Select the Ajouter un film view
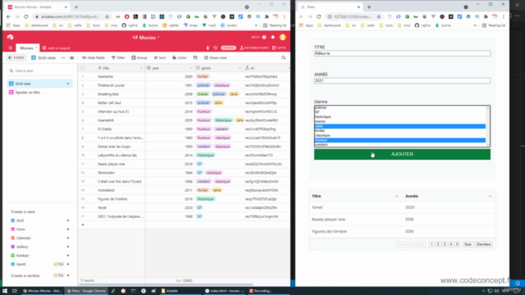525x295 pixels. tap(39, 93)
